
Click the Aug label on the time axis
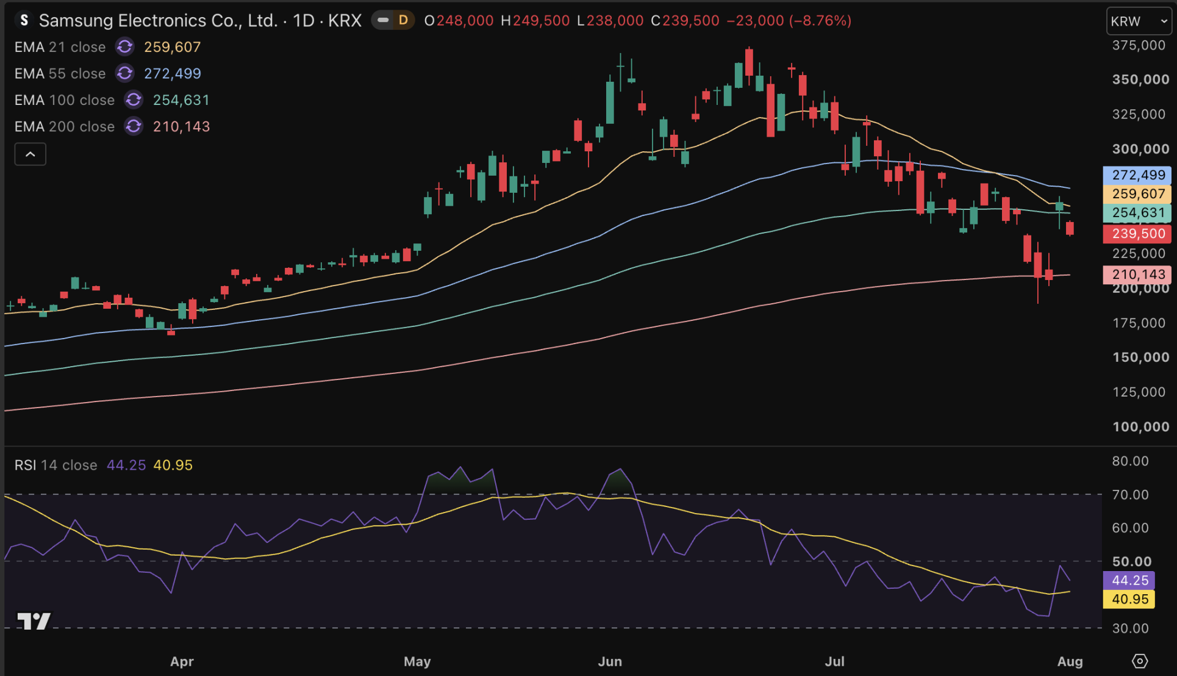pyautogui.click(x=1070, y=661)
